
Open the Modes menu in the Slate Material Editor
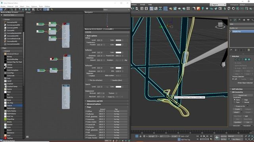coord(3,6)
